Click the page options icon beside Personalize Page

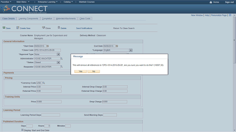(230, 15)
